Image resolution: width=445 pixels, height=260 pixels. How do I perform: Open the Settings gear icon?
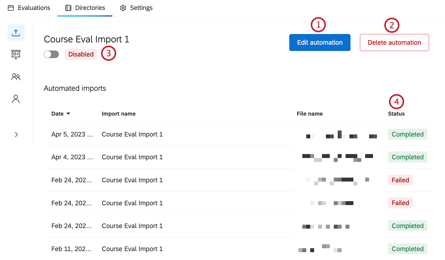coord(123,8)
